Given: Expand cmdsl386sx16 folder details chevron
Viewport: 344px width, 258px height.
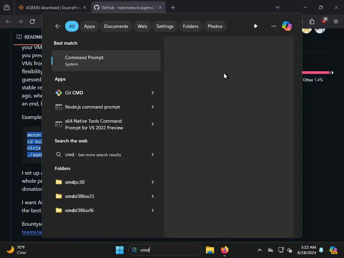Looking at the screenshot, I should click(x=153, y=210).
